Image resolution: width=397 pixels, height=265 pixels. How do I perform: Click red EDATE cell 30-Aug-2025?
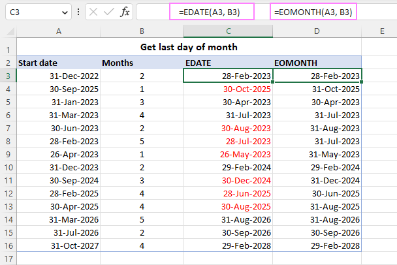pos(228,206)
